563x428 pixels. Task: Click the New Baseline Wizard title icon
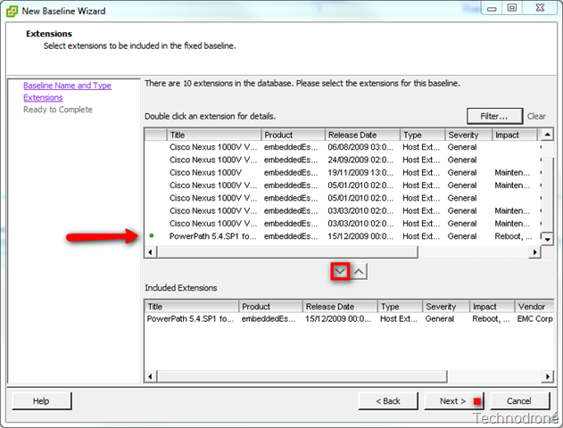tap(12, 12)
